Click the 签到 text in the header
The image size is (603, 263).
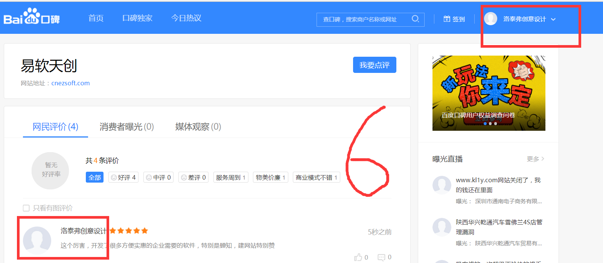[458, 19]
